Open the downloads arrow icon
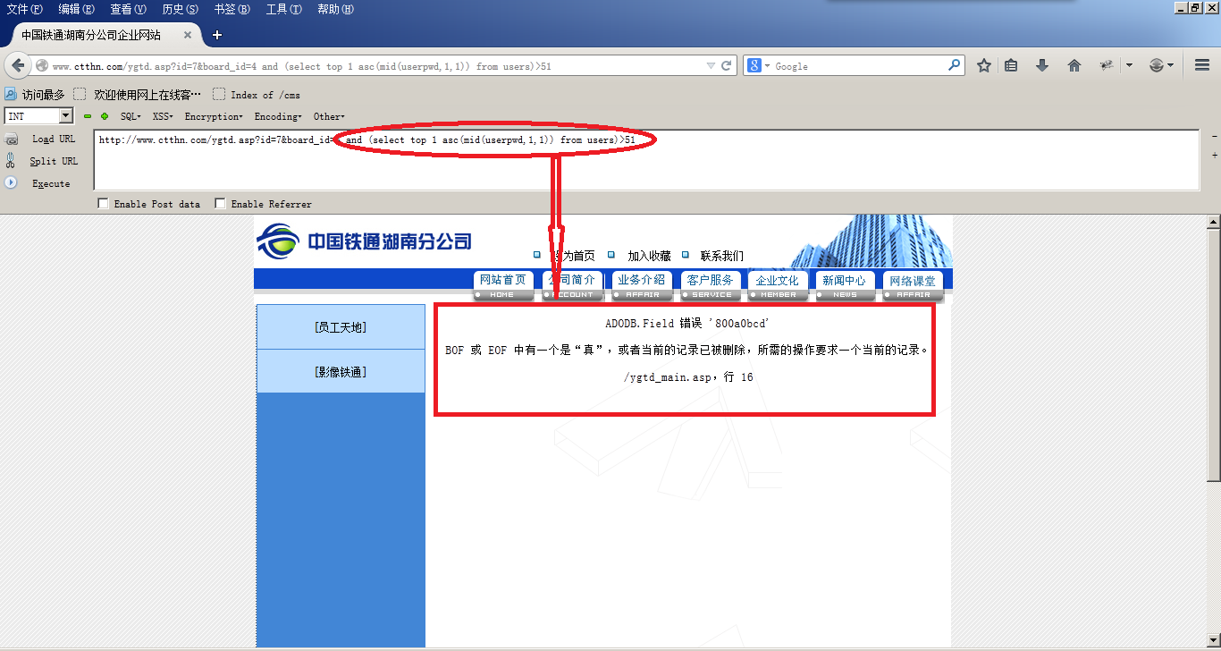1221x651 pixels. [x=1042, y=65]
